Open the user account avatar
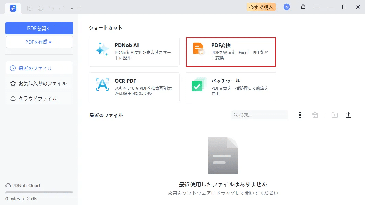 287,7
